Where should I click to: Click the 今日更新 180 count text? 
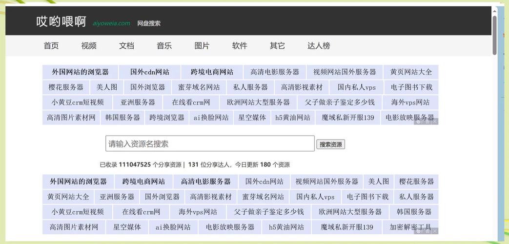(253, 165)
